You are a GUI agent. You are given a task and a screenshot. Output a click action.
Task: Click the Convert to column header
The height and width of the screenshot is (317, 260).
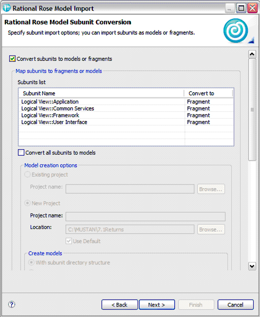click(208, 93)
